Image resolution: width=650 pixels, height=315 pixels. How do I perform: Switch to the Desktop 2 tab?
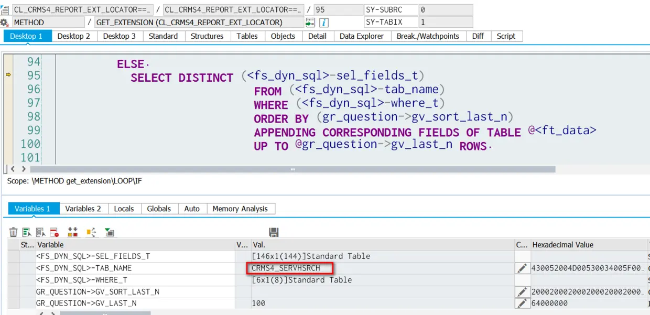tap(73, 36)
